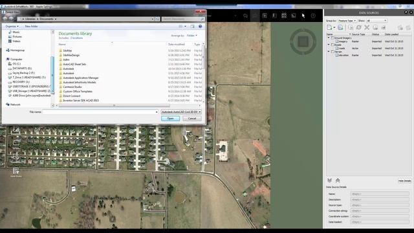Image resolution: width=414 pixels, height=233 pixels.
Task: Click the Open button
Action: [x=170, y=118]
